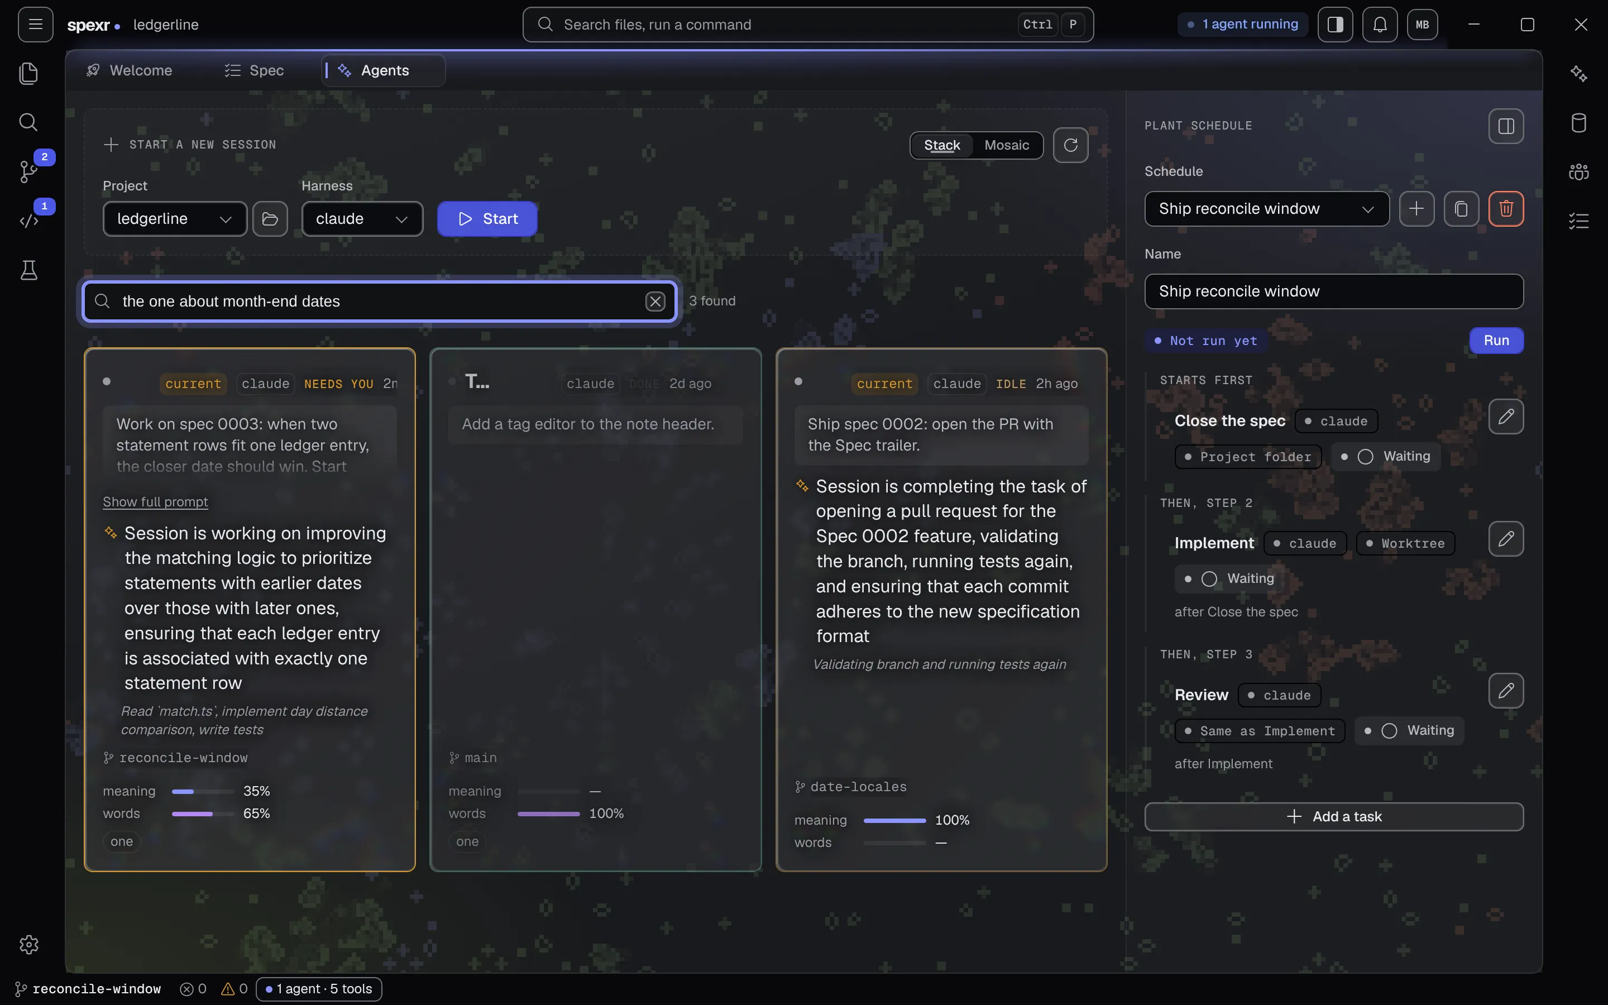This screenshot has width=1608, height=1005.
Task: Open the hamburger main menu
Action: pos(35,25)
